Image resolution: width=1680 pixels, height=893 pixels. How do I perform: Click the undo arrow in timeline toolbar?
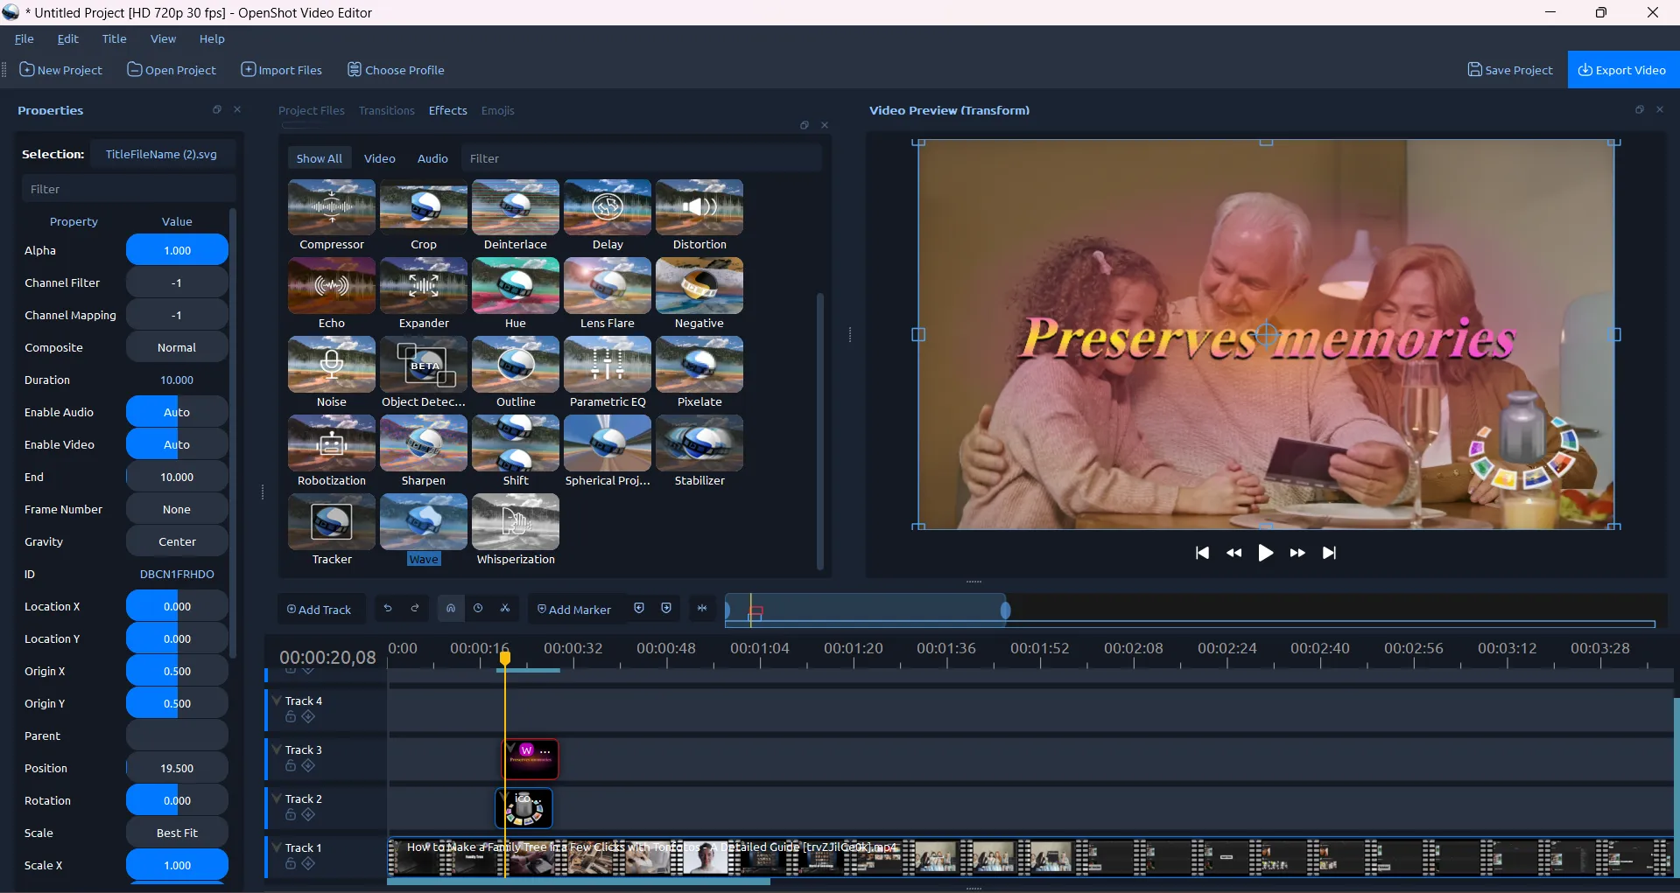[x=388, y=609]
